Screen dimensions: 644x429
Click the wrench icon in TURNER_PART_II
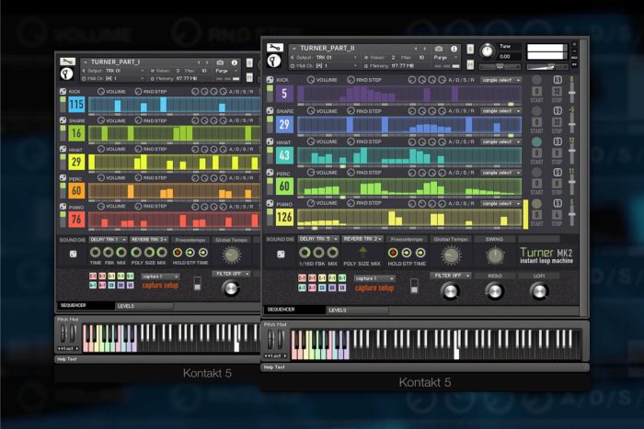click(274, 48)
